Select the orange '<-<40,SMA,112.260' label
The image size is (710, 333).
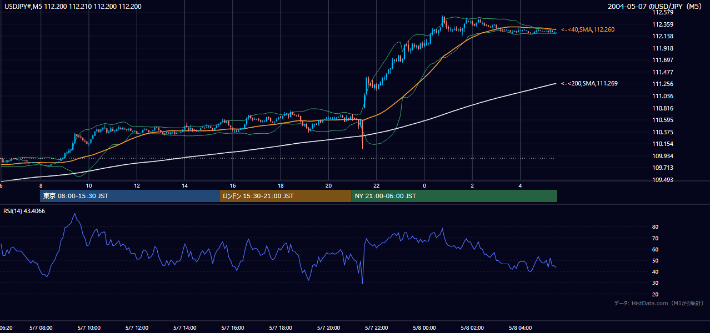pos(588,29)
